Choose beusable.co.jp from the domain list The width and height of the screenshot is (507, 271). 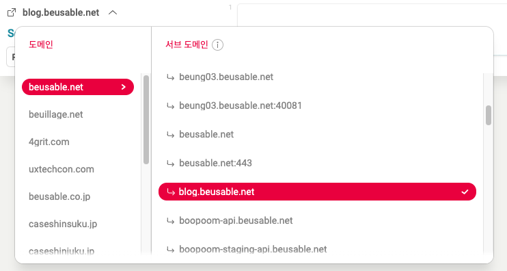59,196
